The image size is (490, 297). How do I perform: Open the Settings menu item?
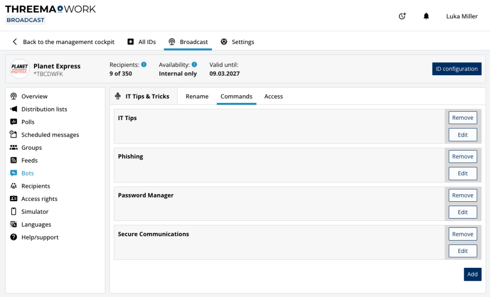click(237, 42)
